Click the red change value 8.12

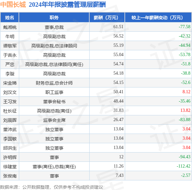click(186, 92)
